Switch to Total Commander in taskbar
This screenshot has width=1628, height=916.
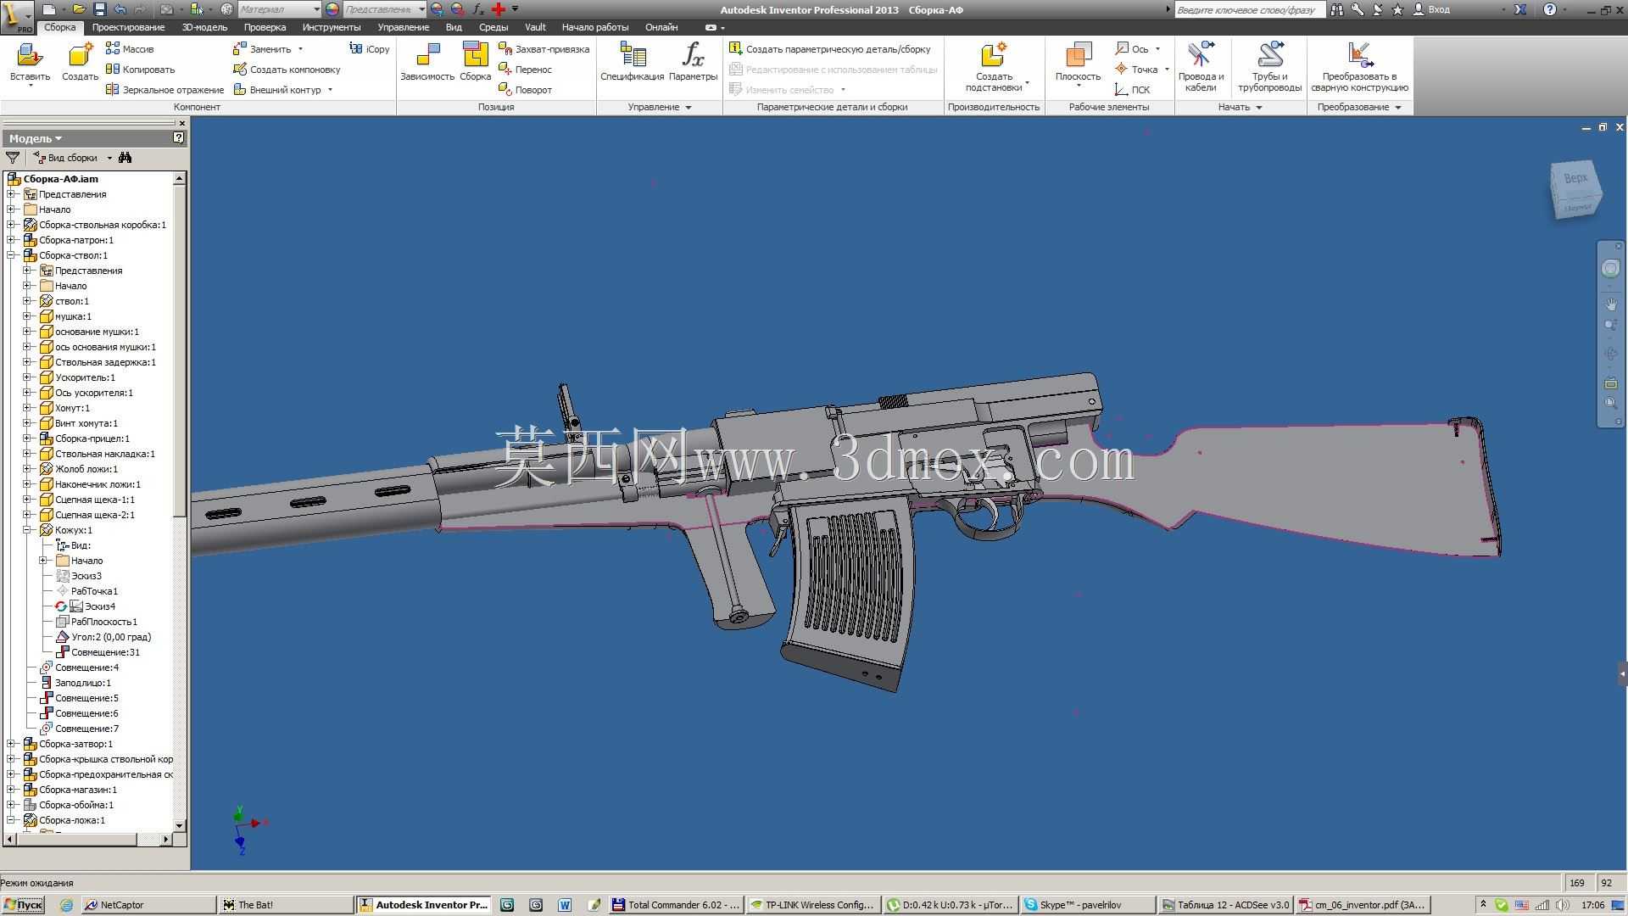click(x=676, y=905)
